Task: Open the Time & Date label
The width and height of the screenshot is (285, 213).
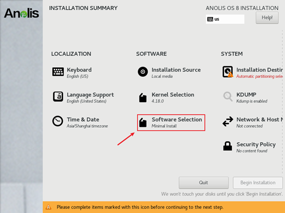Action: [x=83, y=120]
